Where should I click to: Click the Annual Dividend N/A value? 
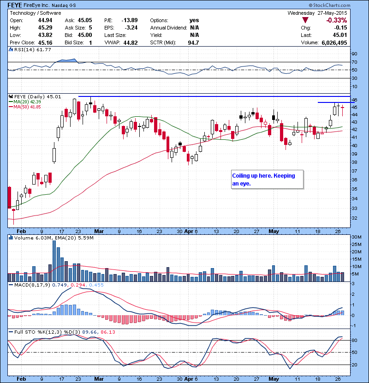tap(194, 28)
